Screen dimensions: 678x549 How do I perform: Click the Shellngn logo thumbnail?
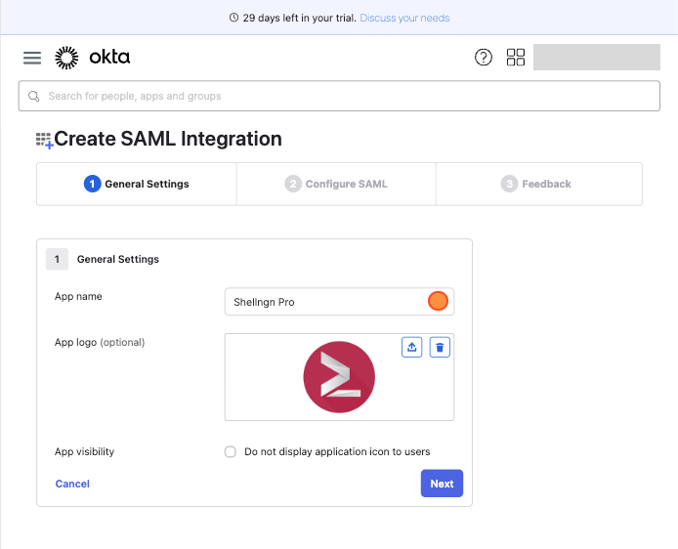[339, 377]
